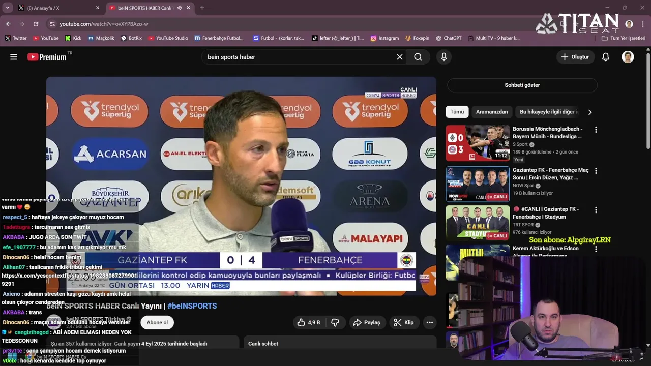Subscribe using the Abone ol button

click(157, 322)
